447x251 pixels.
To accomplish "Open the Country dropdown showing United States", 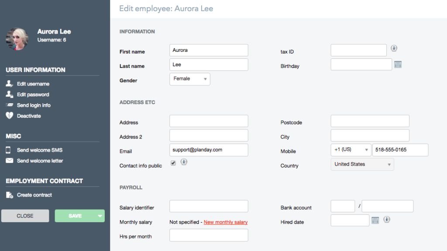I will pyautogui.click(x=362, y=164).
